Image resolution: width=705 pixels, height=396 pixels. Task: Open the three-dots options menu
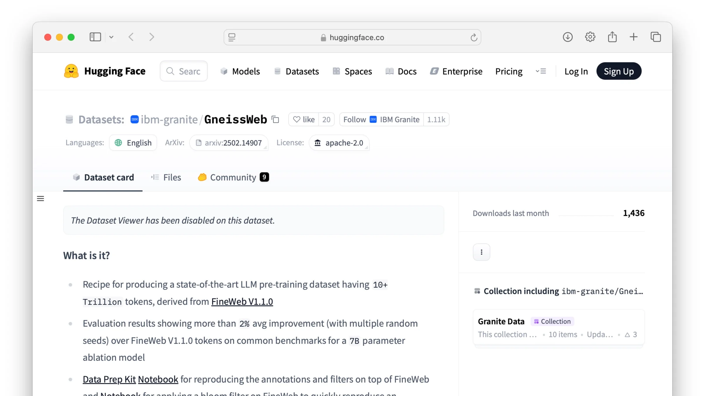coord(481,252)
